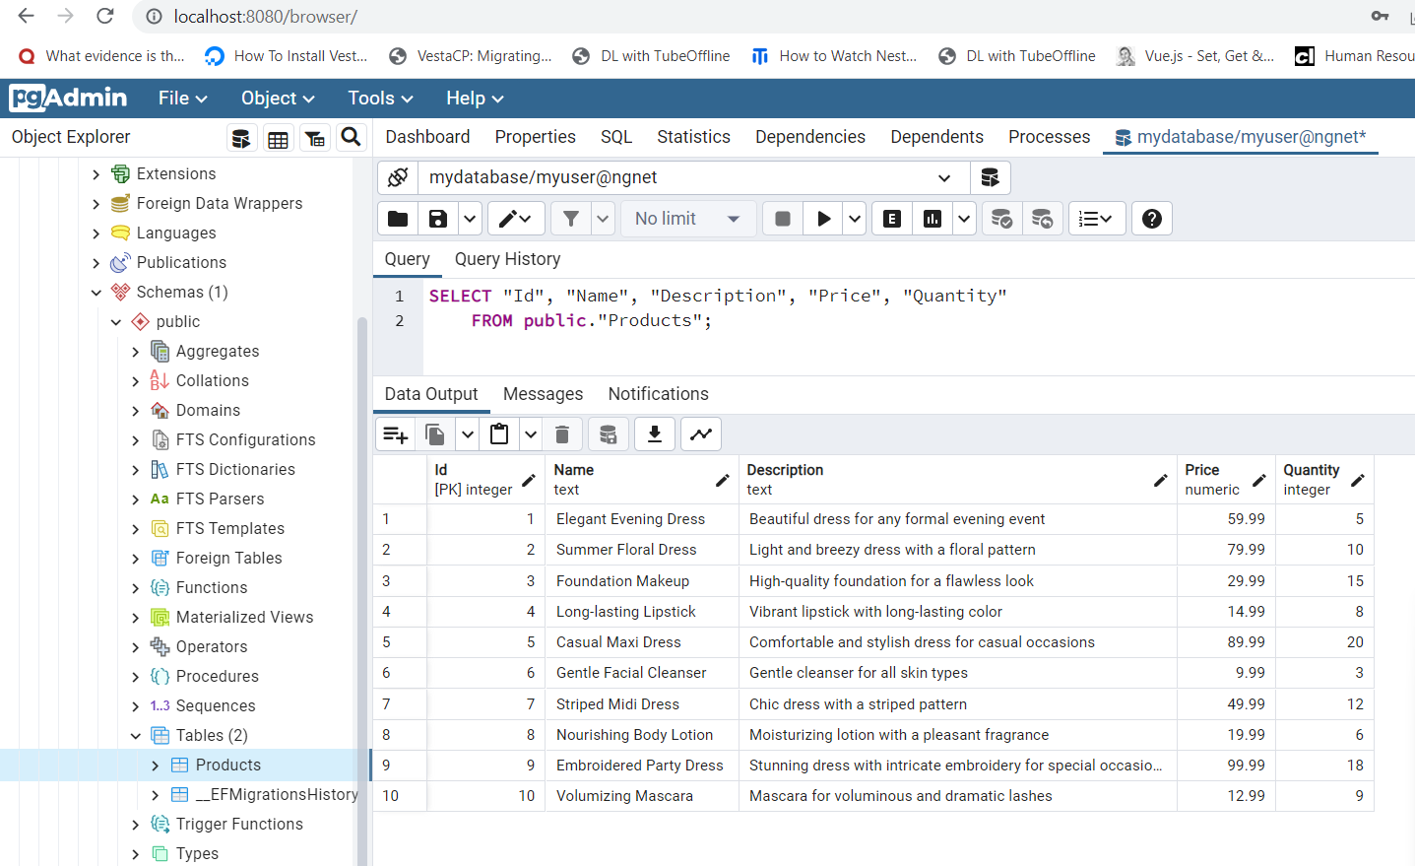Click the Search objects magnifier icon

pos(351,138)
